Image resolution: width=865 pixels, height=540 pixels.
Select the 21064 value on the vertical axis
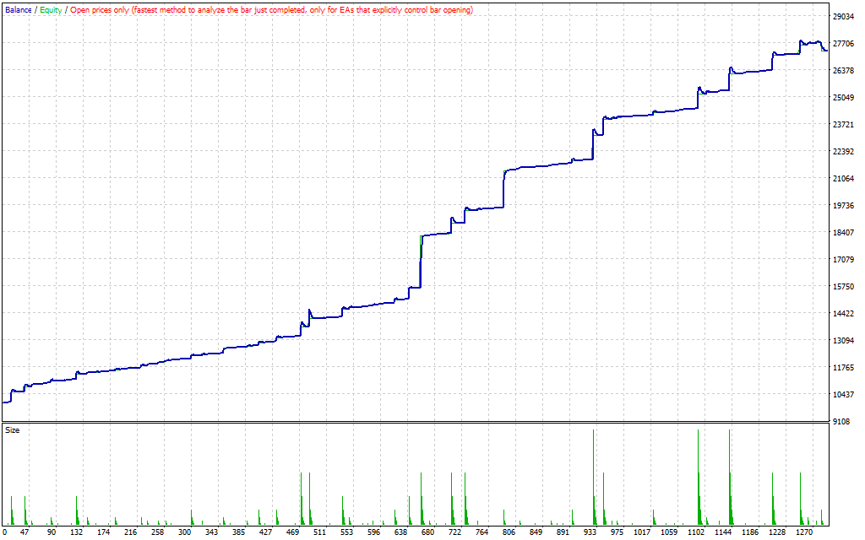[845, 179]
